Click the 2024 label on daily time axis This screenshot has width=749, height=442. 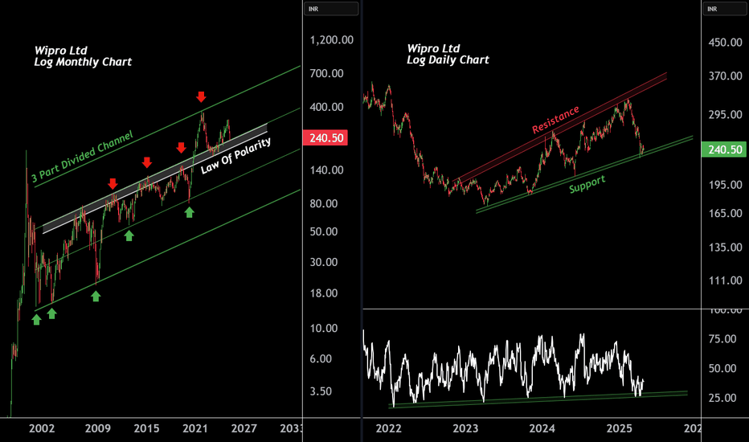[x=542, y=428]
